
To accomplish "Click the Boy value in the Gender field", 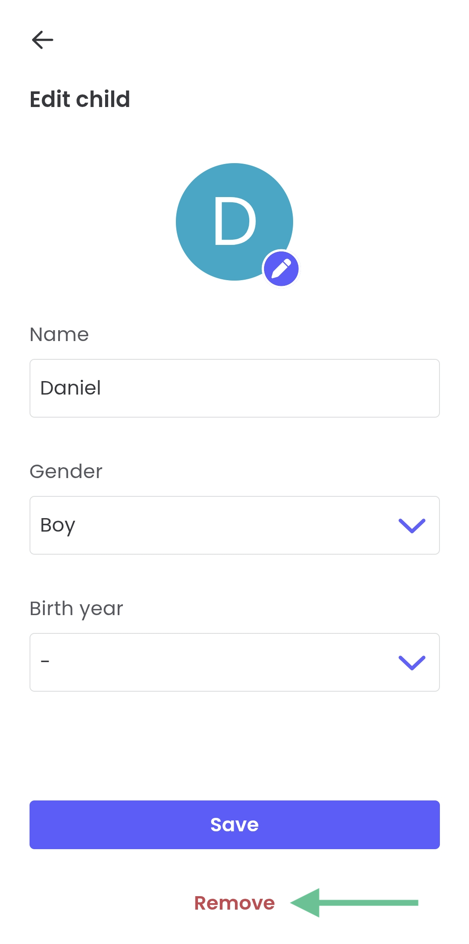I will pos(57,525).
